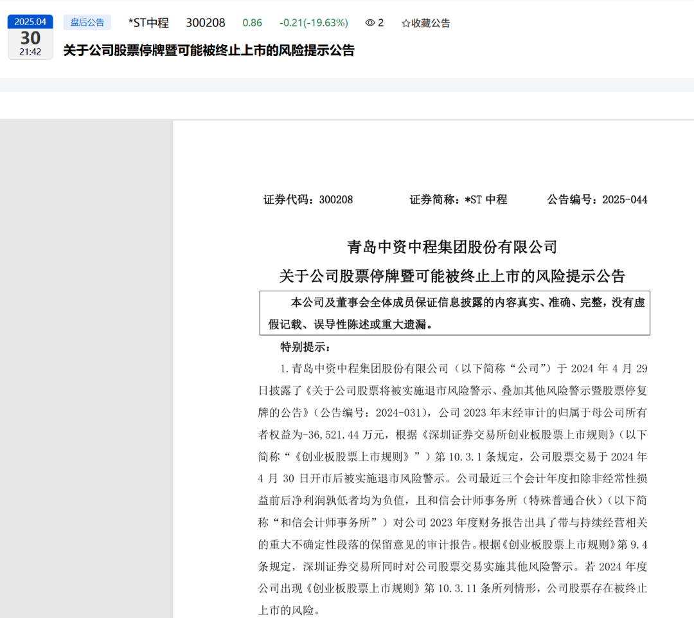Image resolution: width=694 pixels, height=618 pixels.
Task: Click the 21:42 publish time
Action: click(x=30, y=52)
